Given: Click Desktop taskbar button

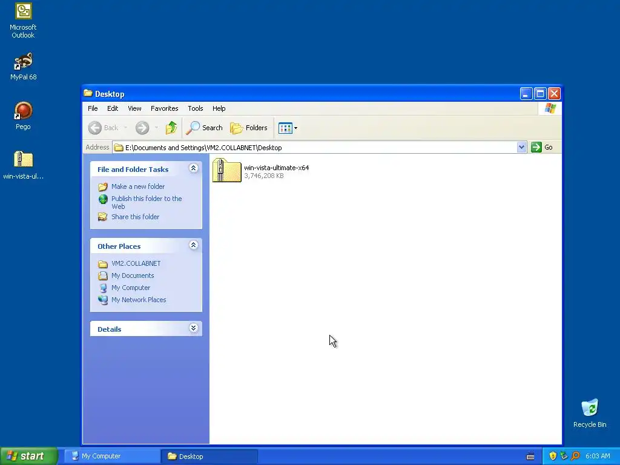Looking at the screenshot, I should [209, 457].
